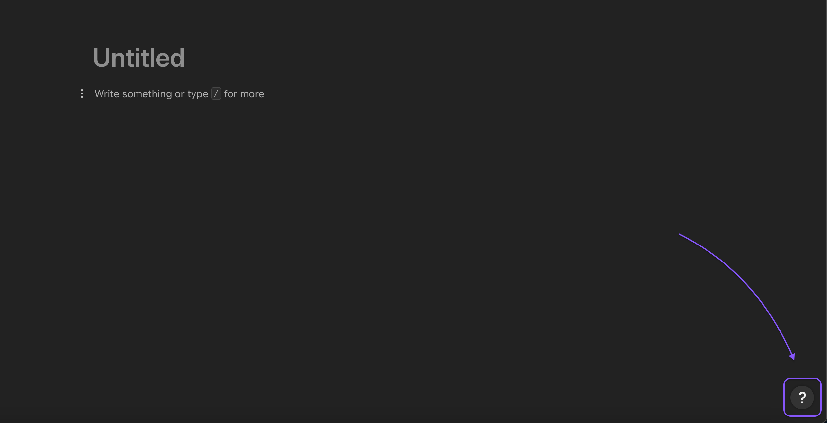Click the blinking text cursor in empty block
Viewport: 827px width, 423px height.
94,93
